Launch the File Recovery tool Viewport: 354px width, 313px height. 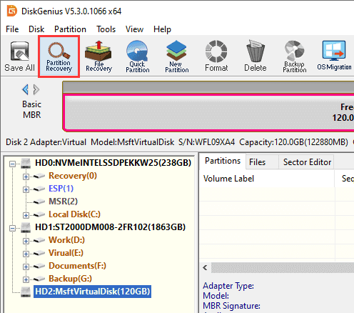pyautogui.click(x=98, y=56)
